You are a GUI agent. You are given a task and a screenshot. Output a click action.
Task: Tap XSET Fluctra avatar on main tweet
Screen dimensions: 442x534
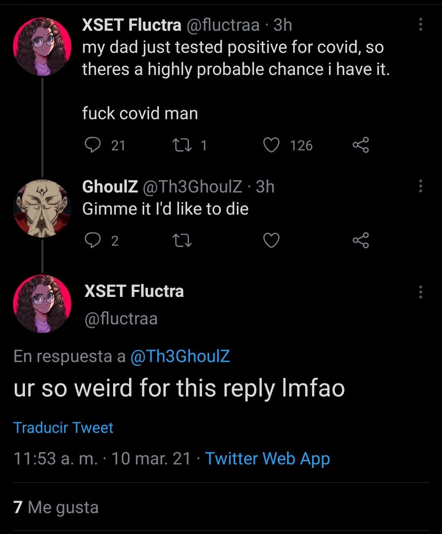(x=43, y=304)
